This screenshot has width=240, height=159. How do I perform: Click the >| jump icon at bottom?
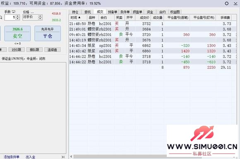coord(63,157)
